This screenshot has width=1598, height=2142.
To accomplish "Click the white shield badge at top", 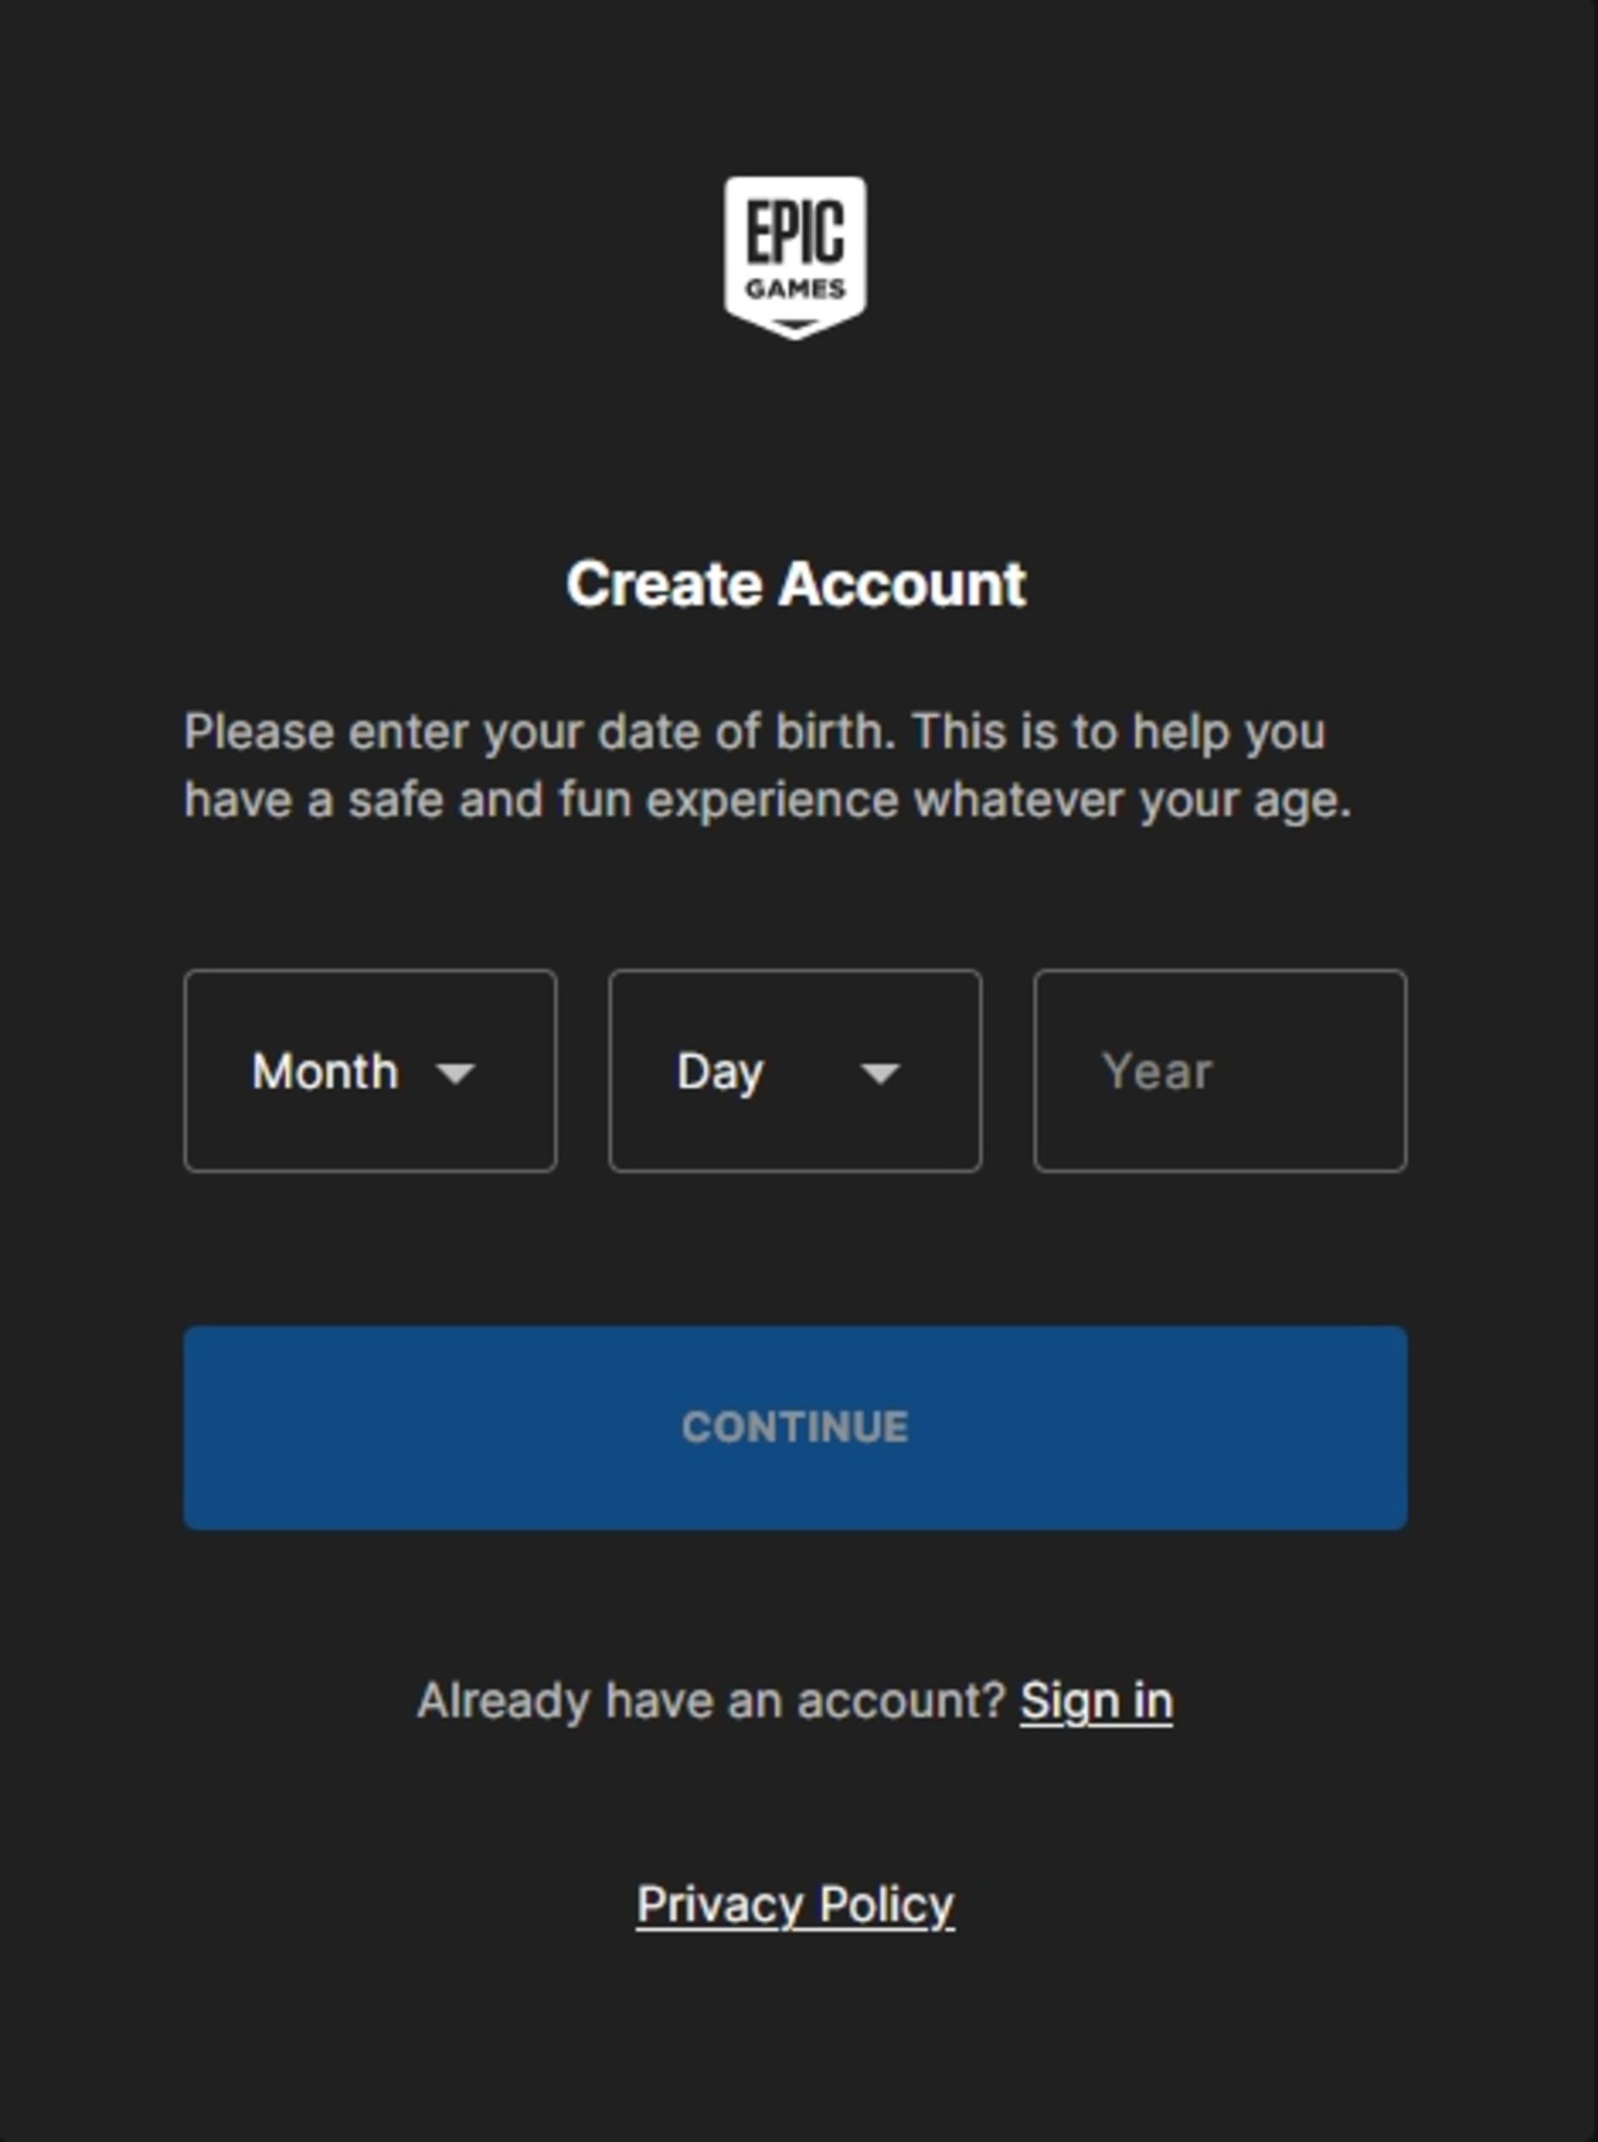I will [x=795, y=256].
